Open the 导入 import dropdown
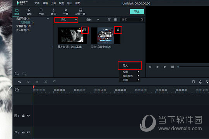This screenshot has width=209, height=139. point(66,20)
